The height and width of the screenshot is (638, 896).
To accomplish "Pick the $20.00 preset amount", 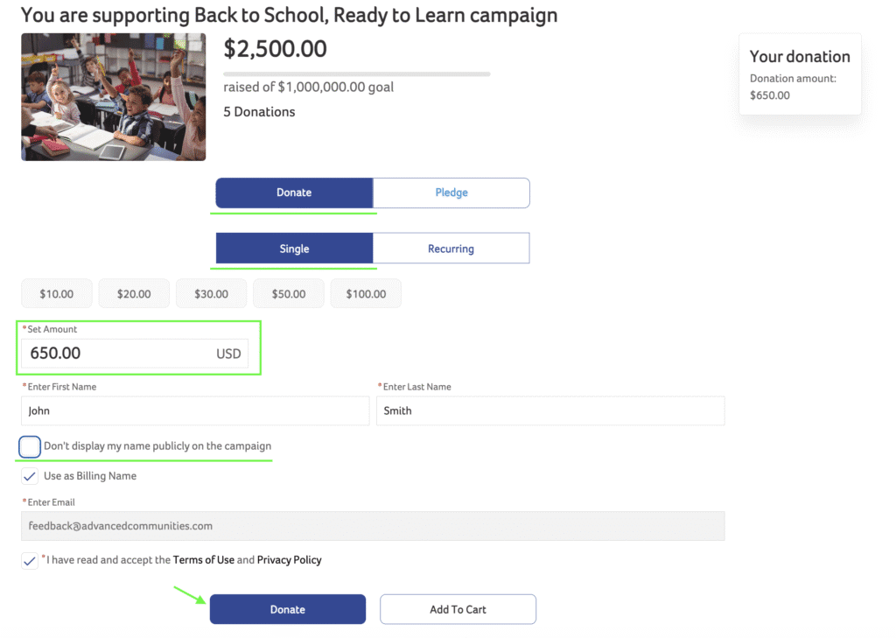I will coord(134,294).
